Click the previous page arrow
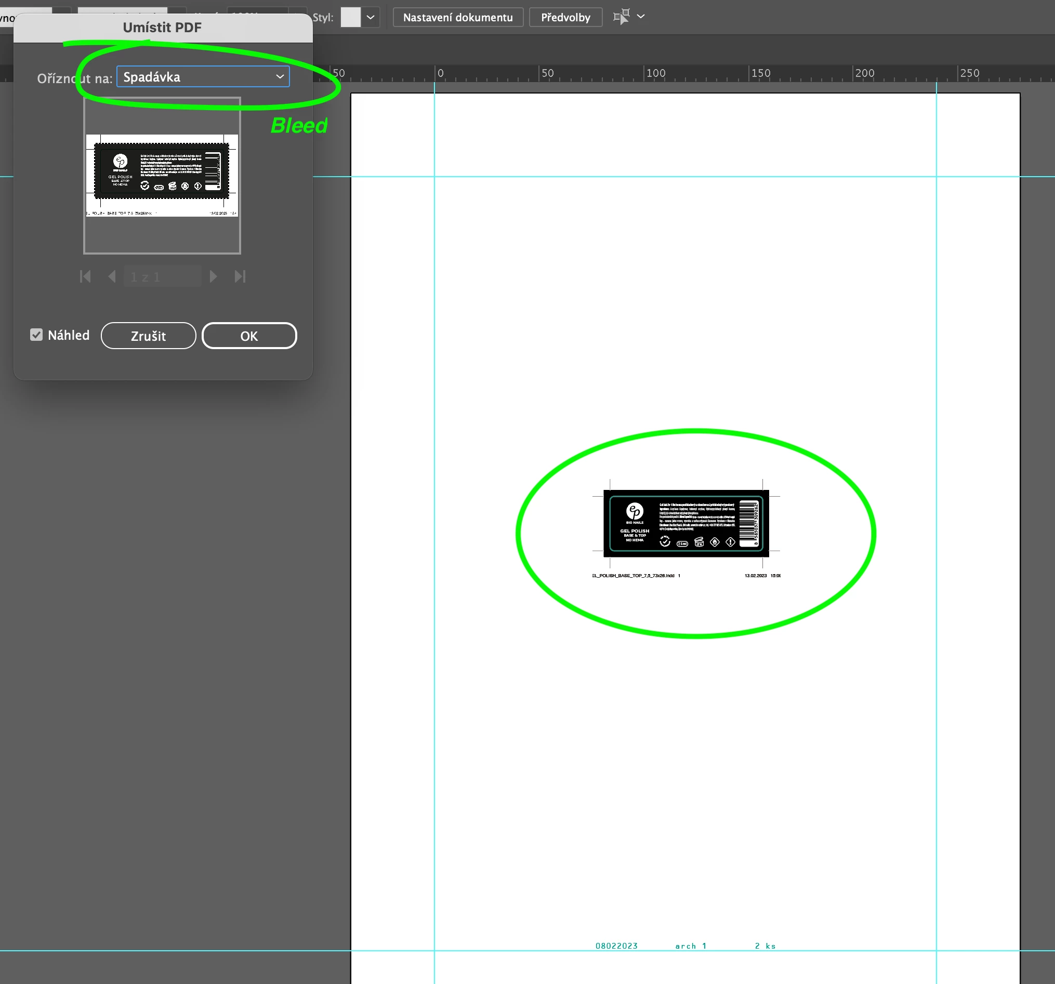1055x984 pixels. click(x=111, y=276)
